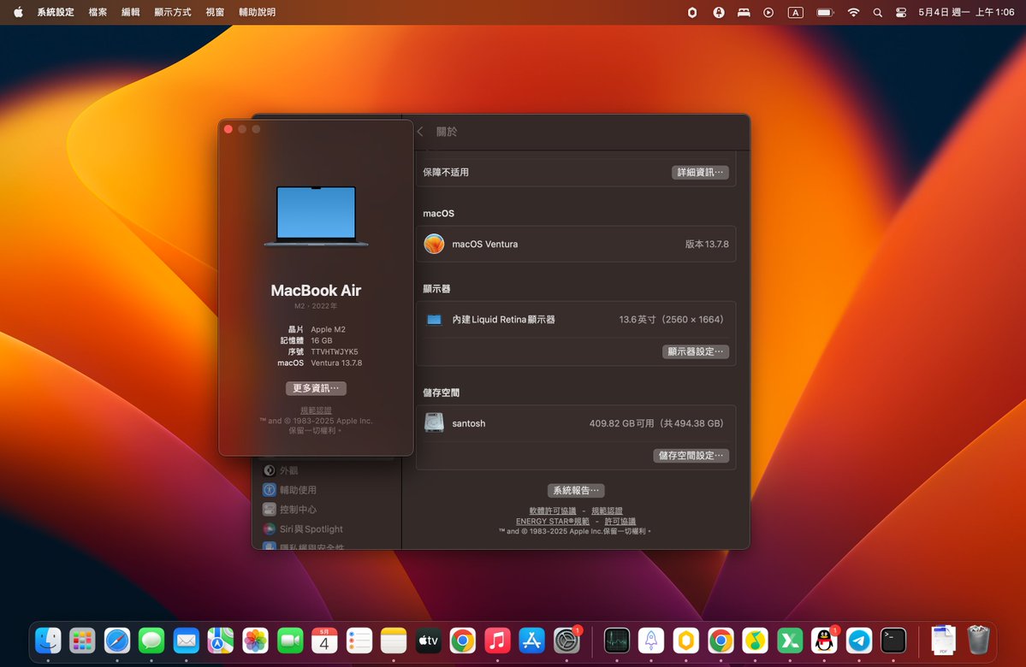Open the 顯示方式 menu
The width and height of the screenshot is (1026, 667).
click(x=173, y=13)
